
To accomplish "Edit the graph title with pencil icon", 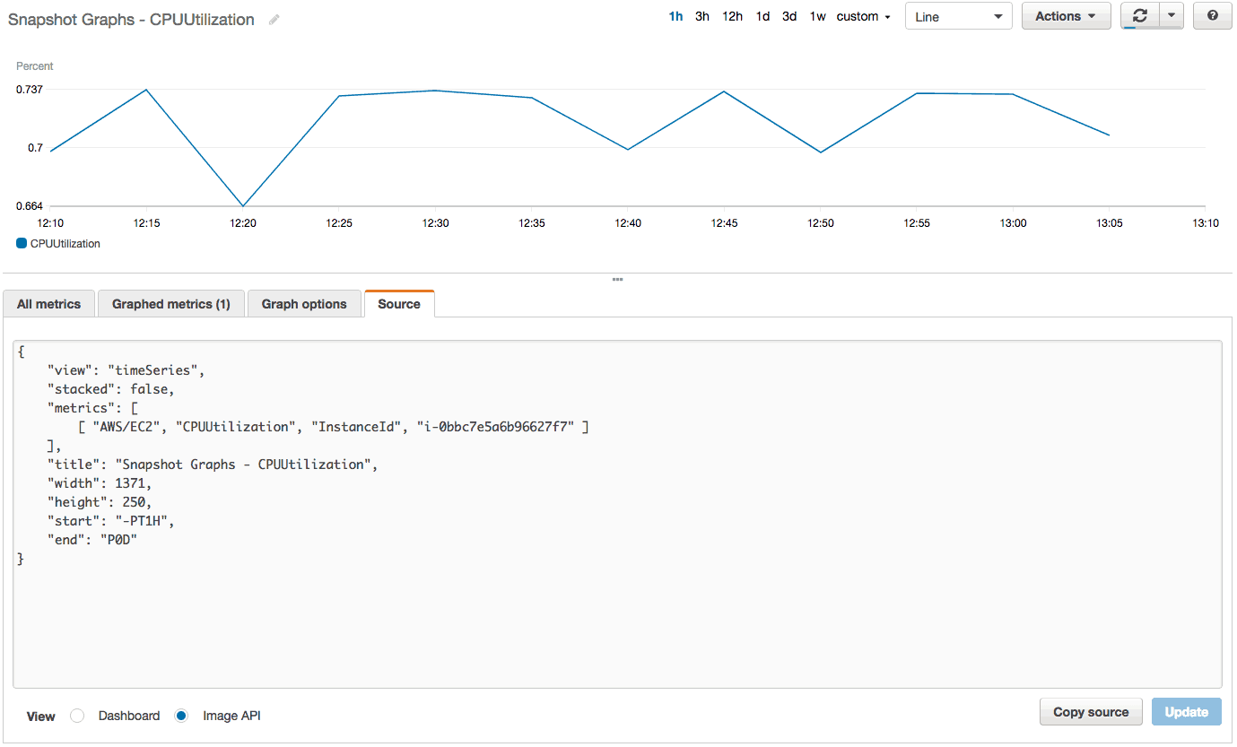I will tap(274, 19).
